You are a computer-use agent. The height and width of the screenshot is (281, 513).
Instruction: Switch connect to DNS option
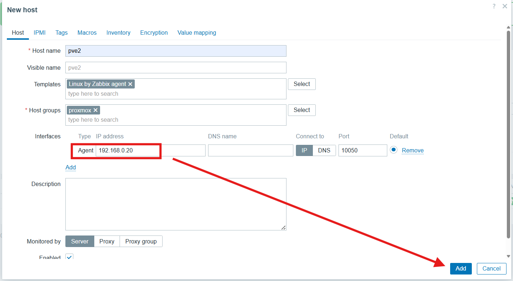(324, 150)
